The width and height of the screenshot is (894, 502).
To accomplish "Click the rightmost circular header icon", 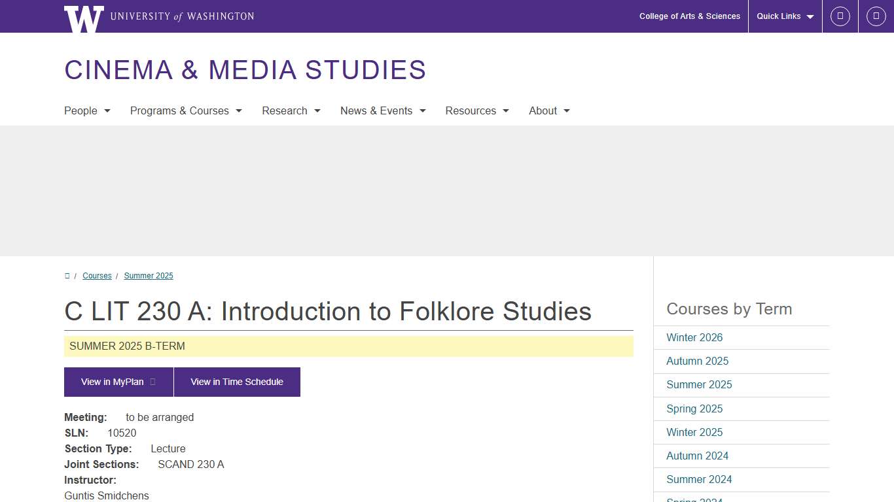I will pyautogui.click(x=876, y=16).
